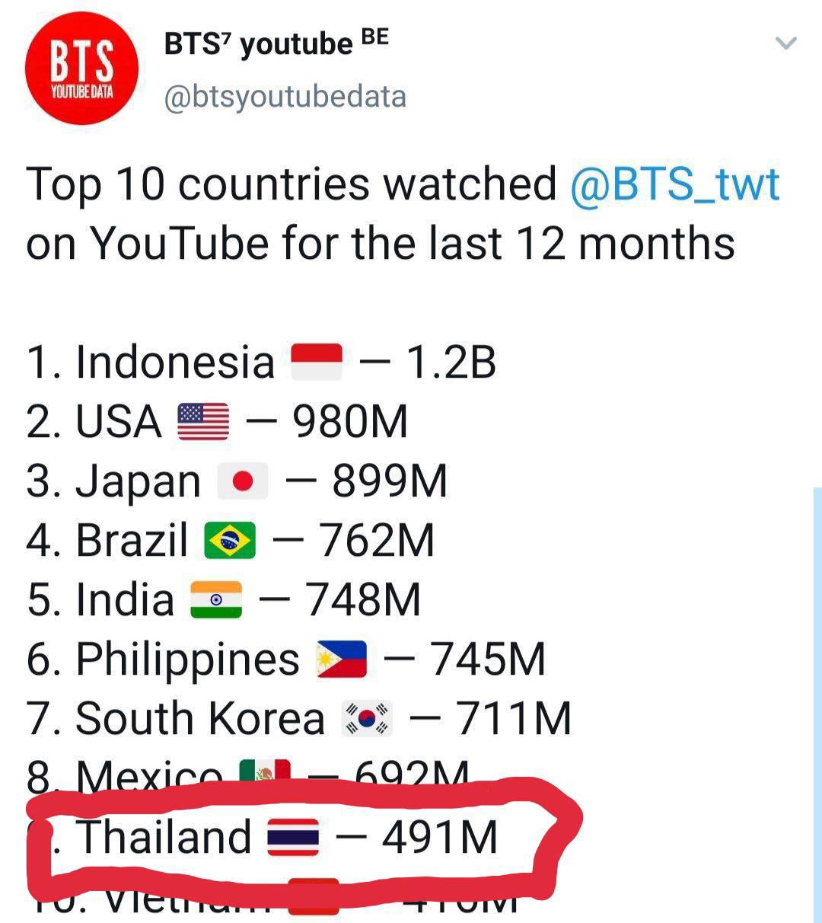Click the Philippines flag emoji

[x=342, y=660]
